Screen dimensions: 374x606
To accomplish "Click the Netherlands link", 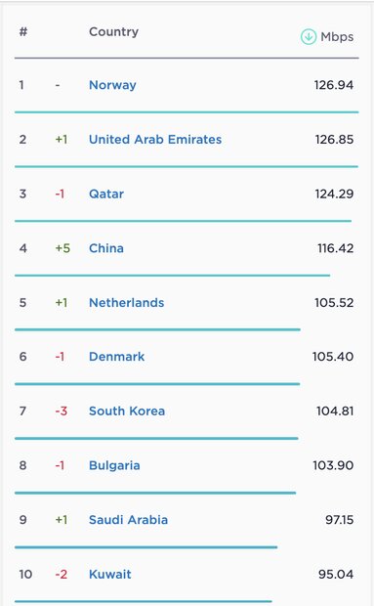I will [x=127, y=303].
